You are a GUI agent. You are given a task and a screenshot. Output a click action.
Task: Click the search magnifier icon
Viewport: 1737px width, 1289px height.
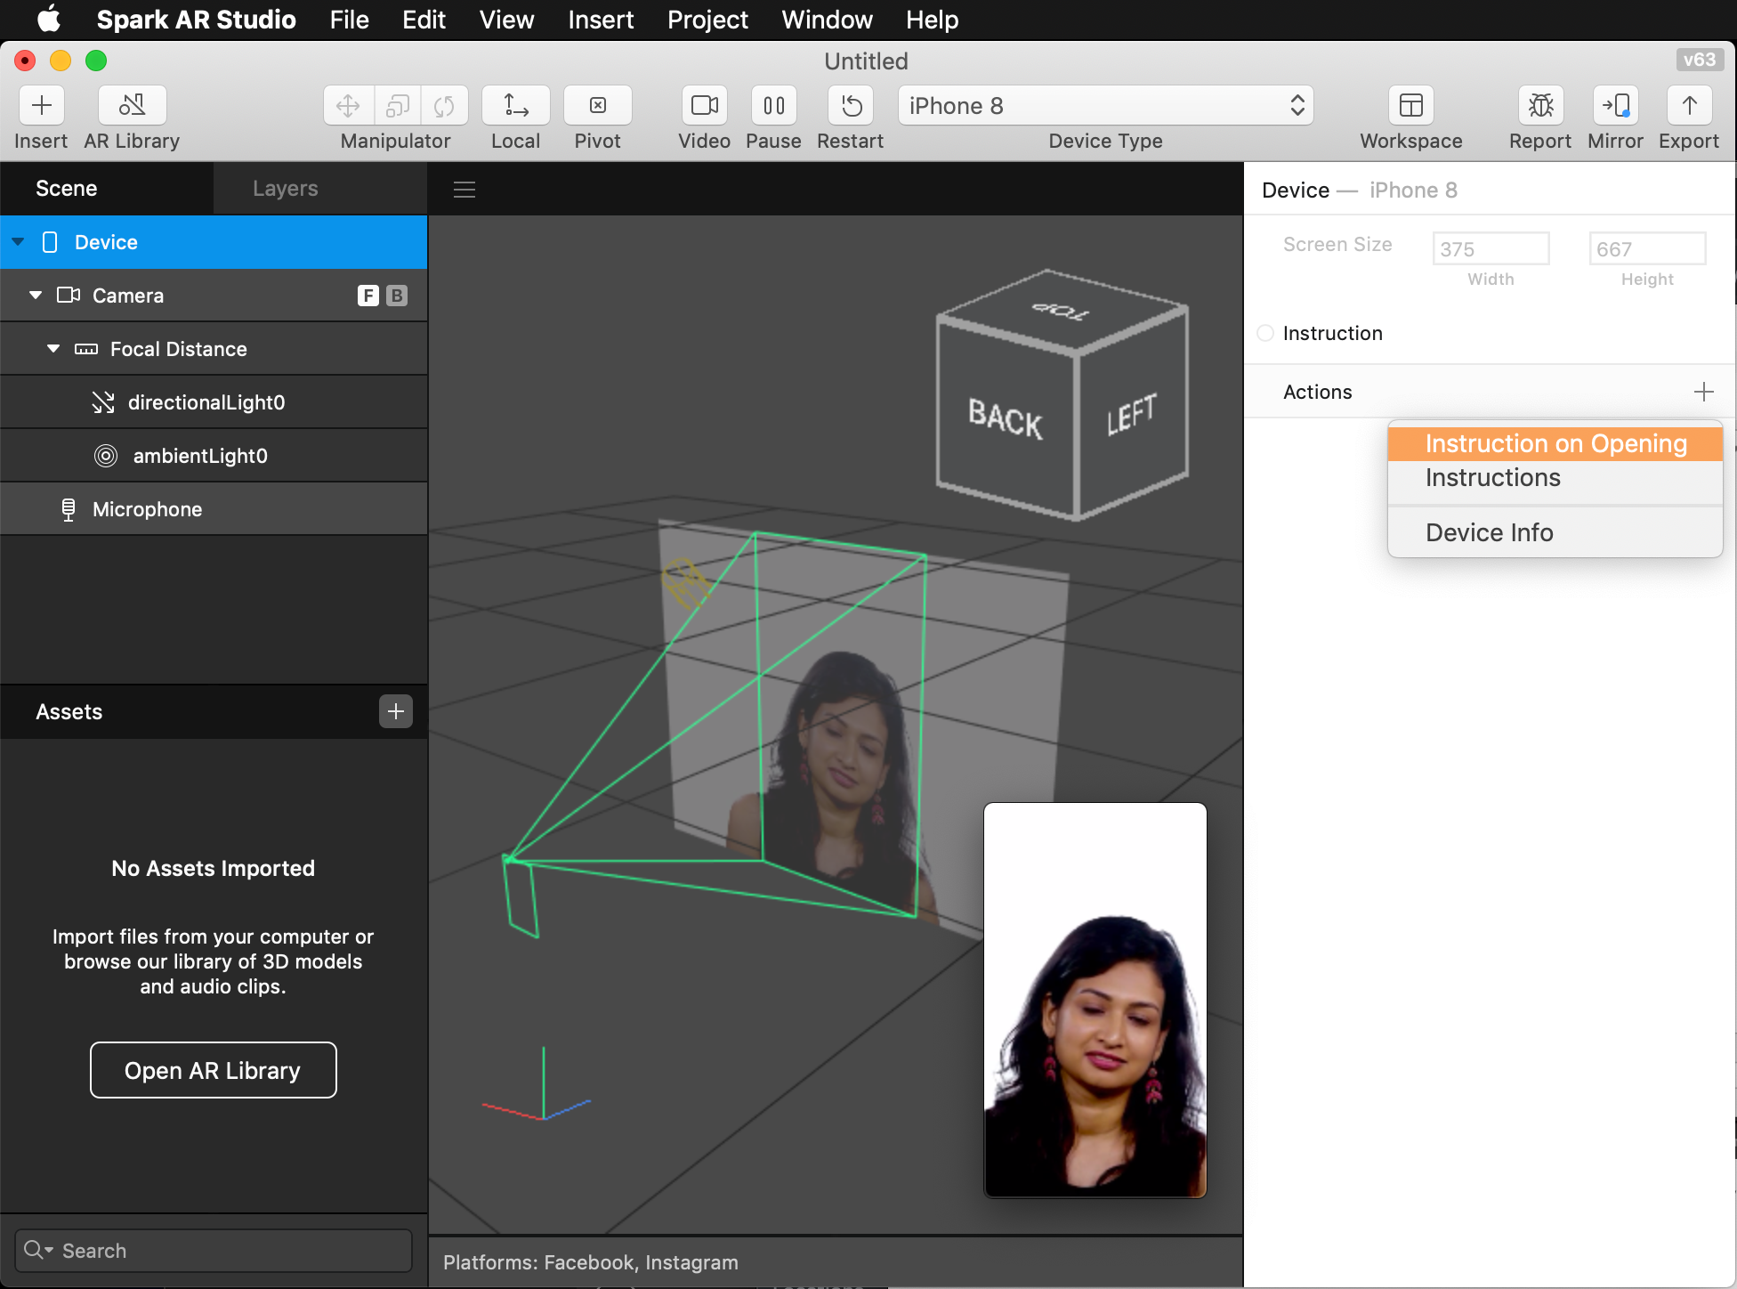(x=34, y=1250)
